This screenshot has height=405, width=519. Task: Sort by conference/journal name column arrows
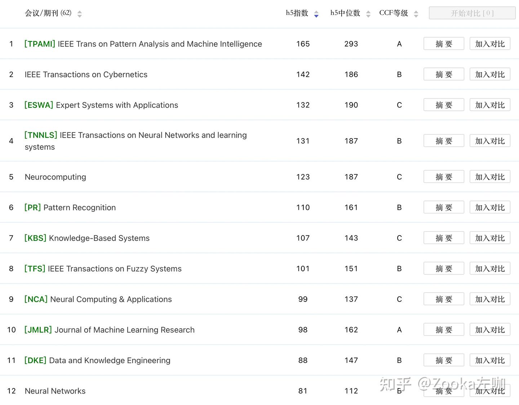click(x=80, y=14)
